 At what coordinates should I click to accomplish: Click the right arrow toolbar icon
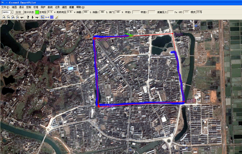click(37, 17)
